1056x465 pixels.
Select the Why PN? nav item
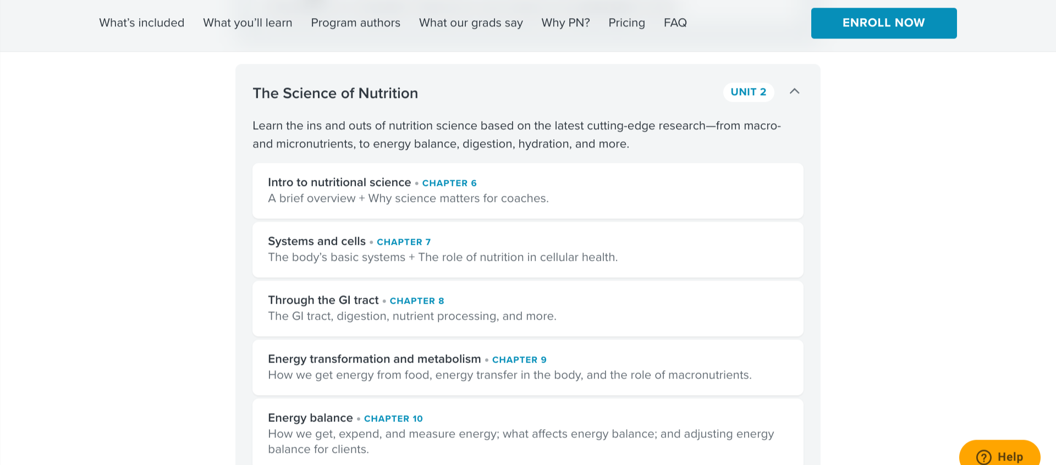pyautogui.click(x=565, y=23)
